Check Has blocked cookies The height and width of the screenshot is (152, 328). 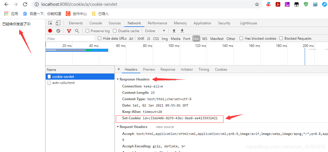(241, 38)
